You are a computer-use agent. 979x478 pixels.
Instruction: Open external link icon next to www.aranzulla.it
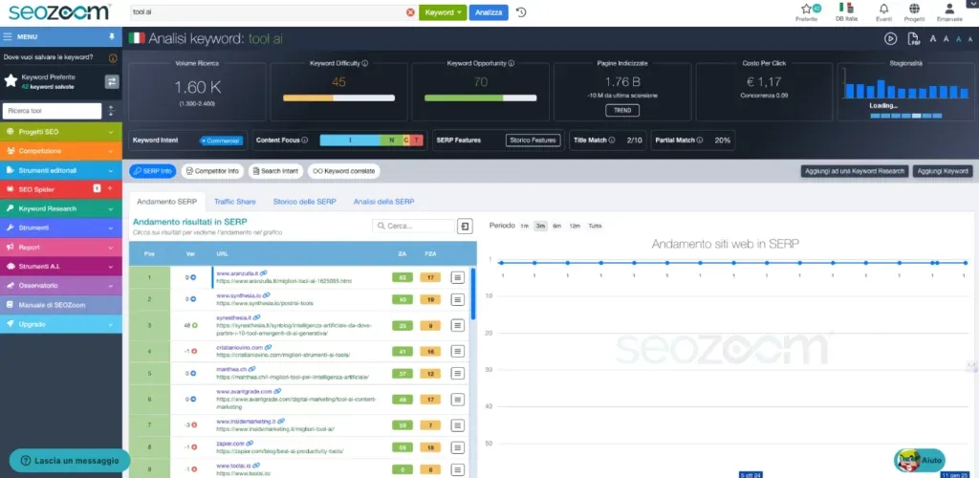coord(264,273)
